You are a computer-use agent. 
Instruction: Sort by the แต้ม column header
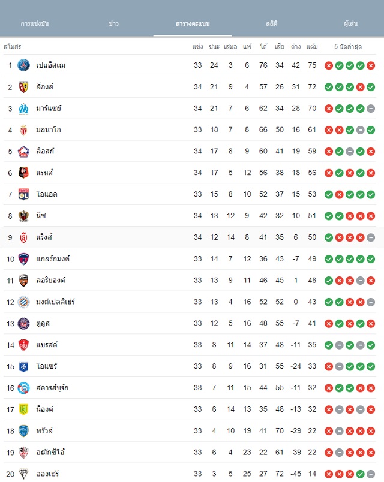(312, 46)
